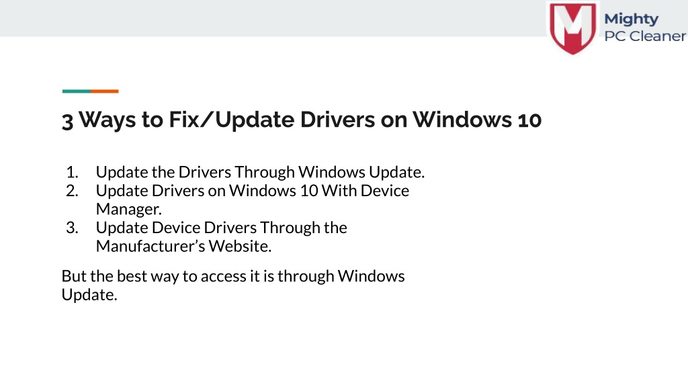Click the slide title about fixing drivers

(x=302, y=120)
